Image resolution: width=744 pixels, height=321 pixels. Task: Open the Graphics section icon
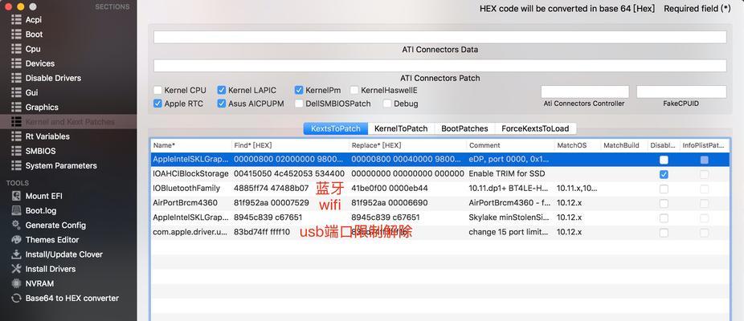click(17, 108)
